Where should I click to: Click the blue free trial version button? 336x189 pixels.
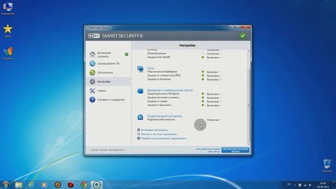coord(235,150)
